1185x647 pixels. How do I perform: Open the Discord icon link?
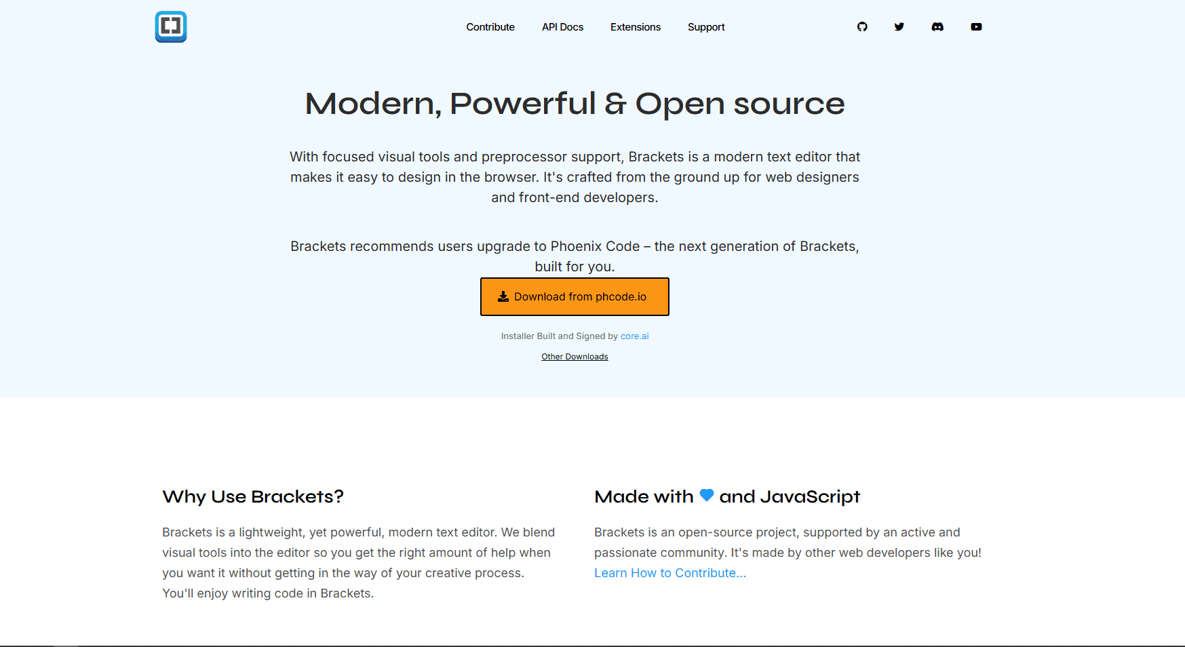(x=937, y=27)
